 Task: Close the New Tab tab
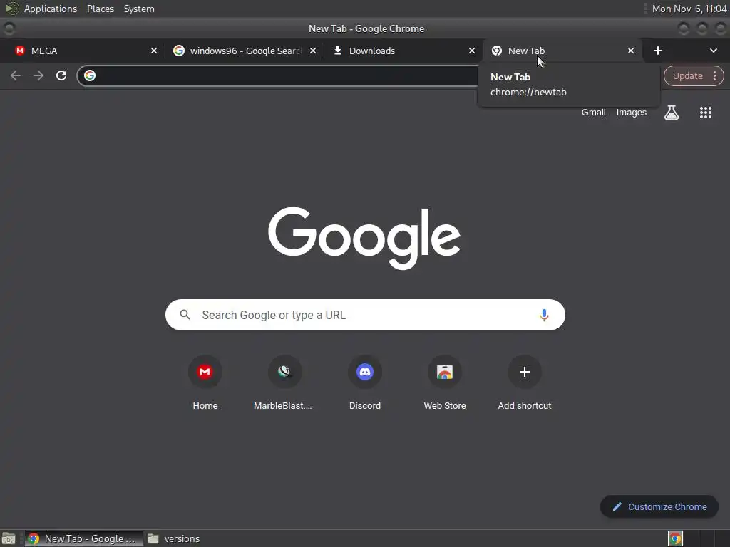630,51
